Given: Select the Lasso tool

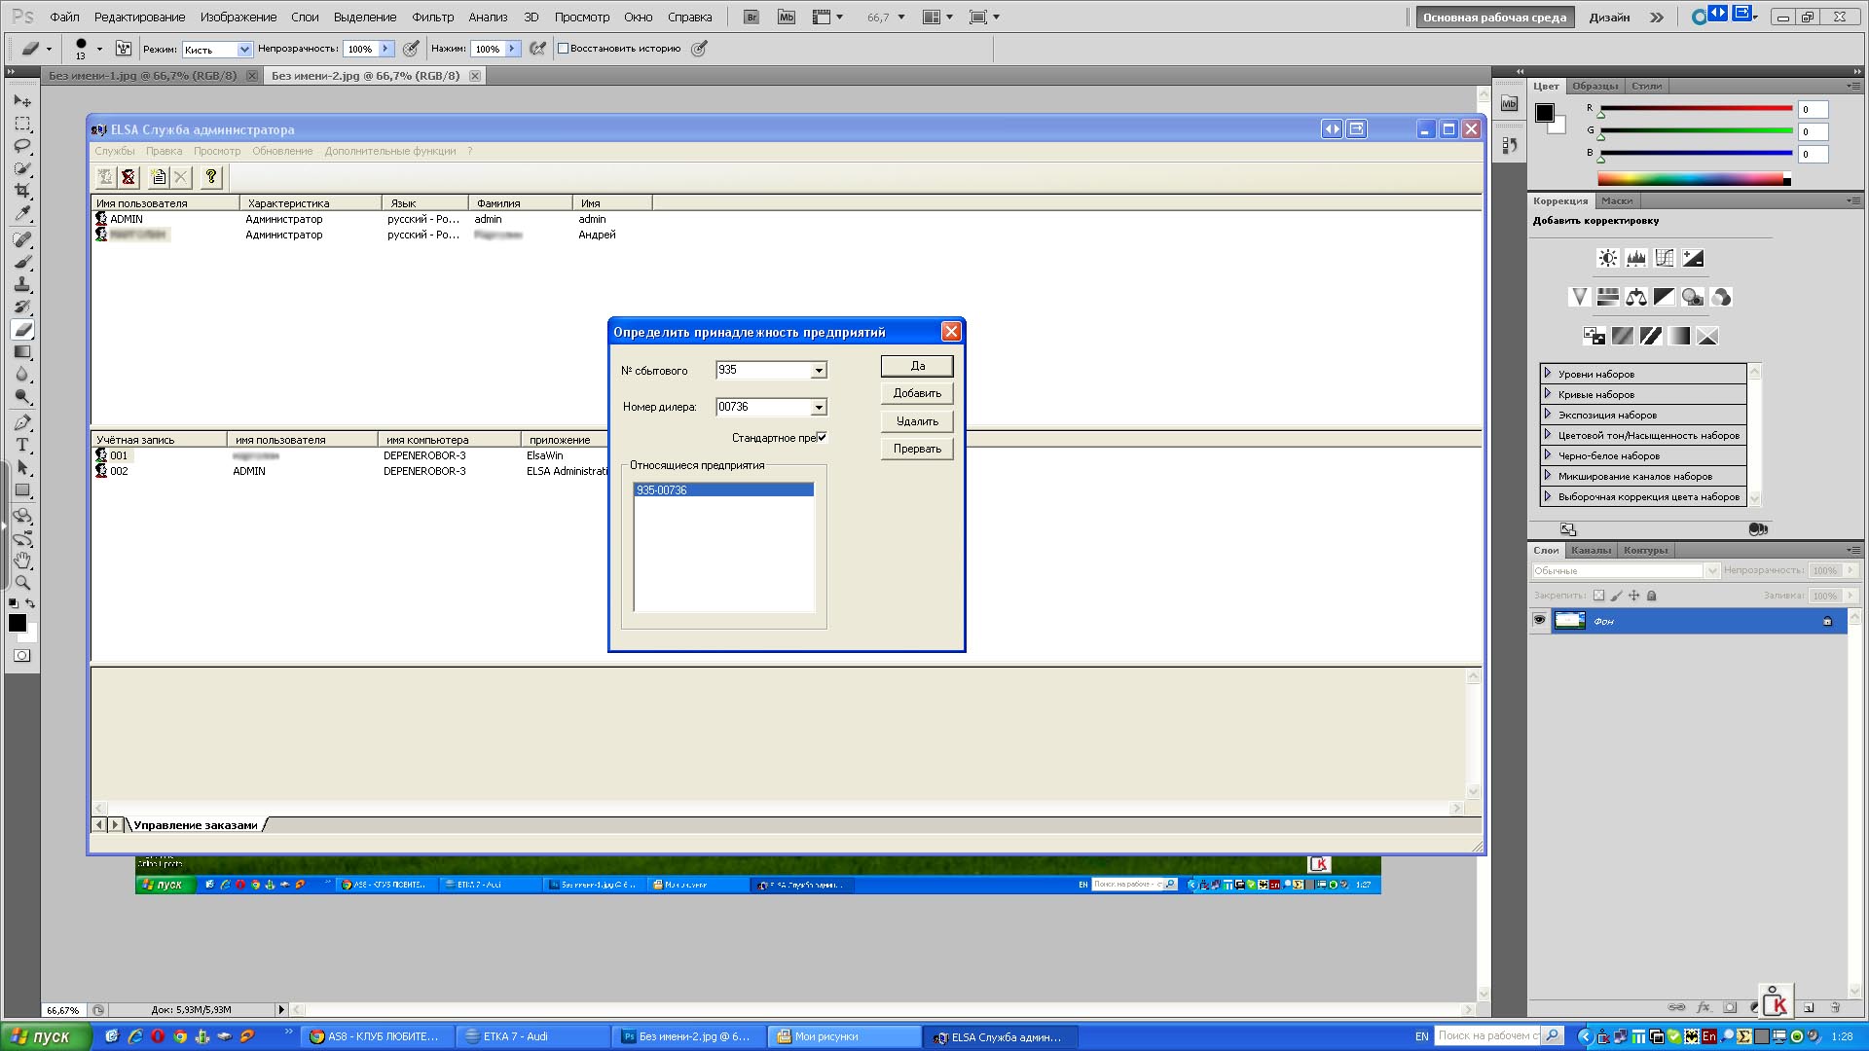Looking at the screenshot, I should (22, 146).
